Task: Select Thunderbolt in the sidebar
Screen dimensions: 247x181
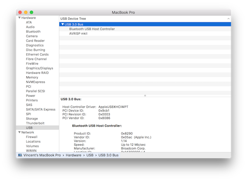Action: tap(35, 123)
